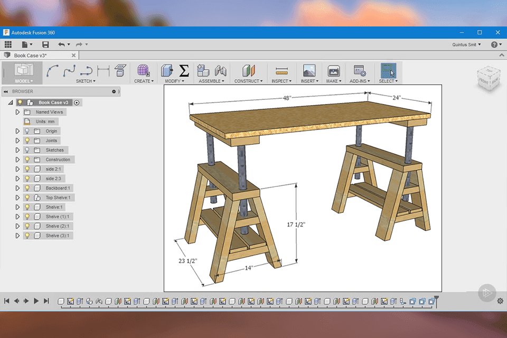Toggle visibility bulb for side 2:1
Viewport: 507px width, 338px height.
[27, 169]
